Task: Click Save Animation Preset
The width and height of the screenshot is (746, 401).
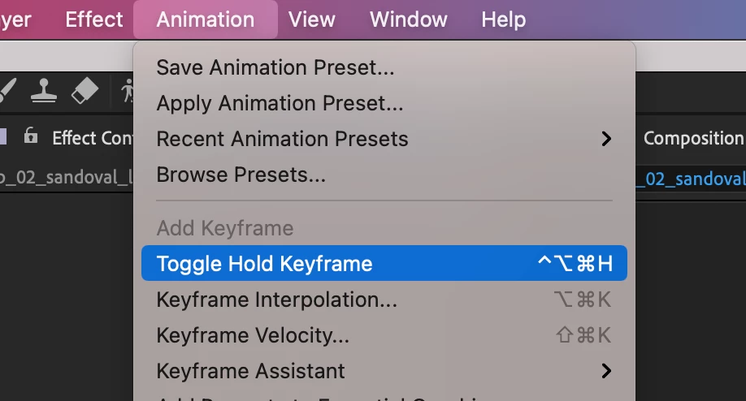Action: pyautogui.click(x=275, y=67)
